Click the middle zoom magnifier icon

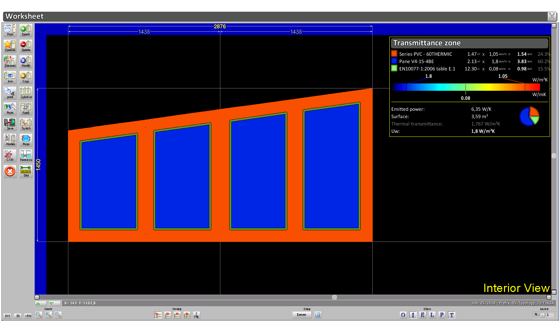tap(48, 315)
